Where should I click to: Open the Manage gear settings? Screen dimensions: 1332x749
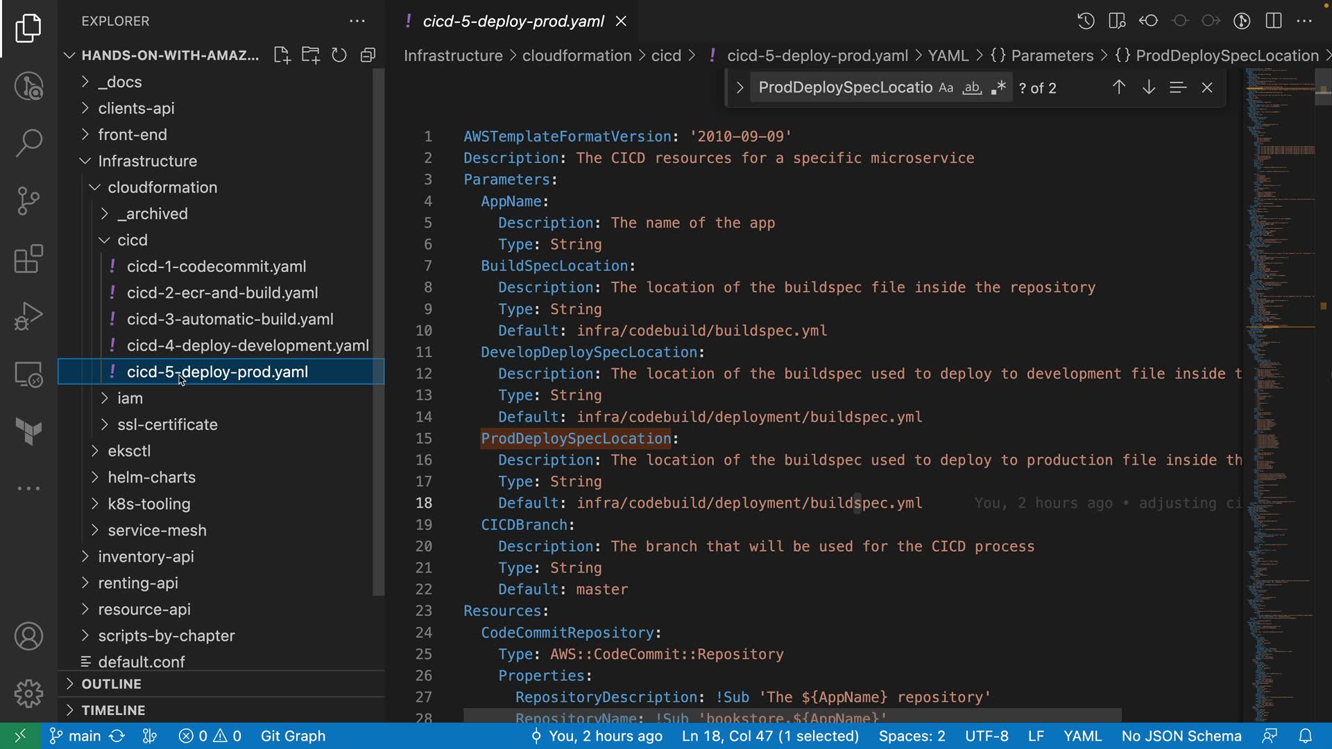[28, 693]
